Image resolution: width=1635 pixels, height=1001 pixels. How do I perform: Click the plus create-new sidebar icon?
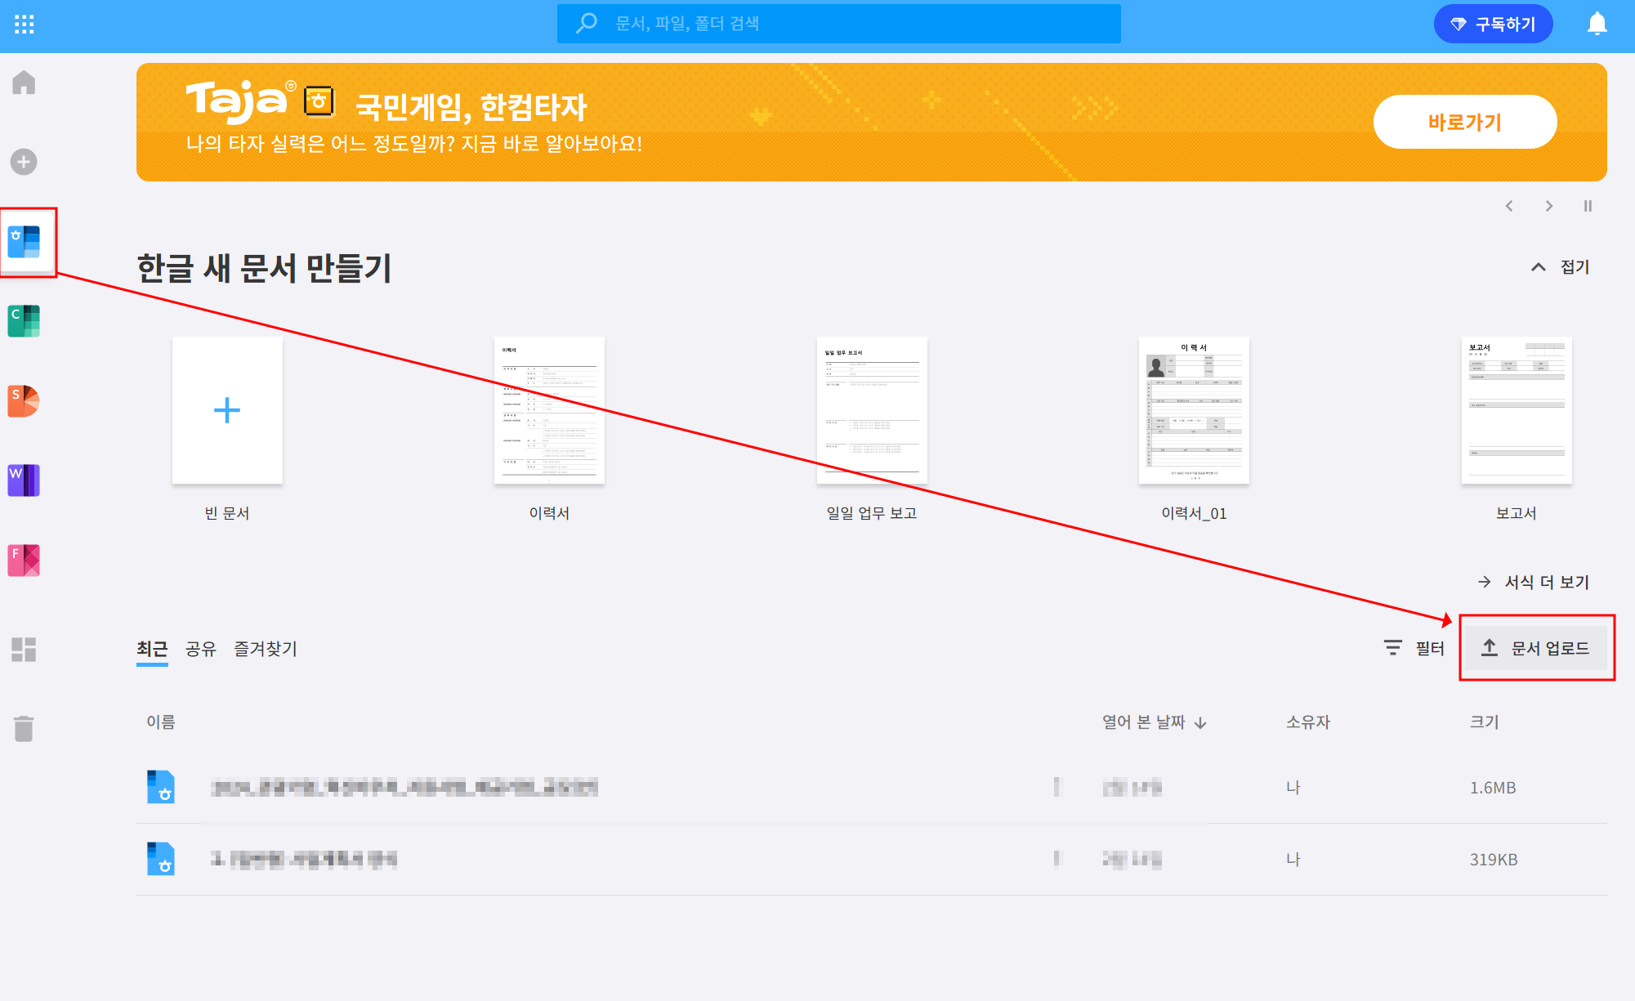[x=24, y=162]
